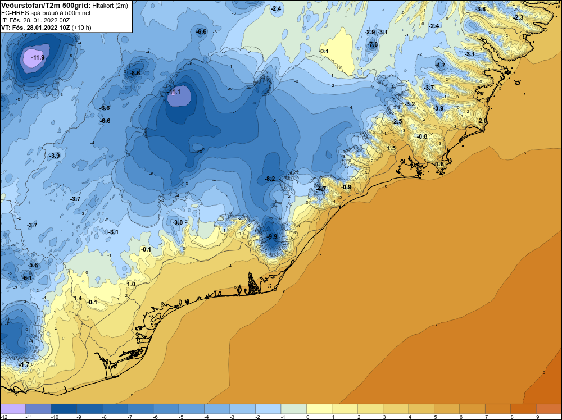Click the 1.4 temperature label
The width and height of the screenshot is (562, 420).
(x=78, y=299)
